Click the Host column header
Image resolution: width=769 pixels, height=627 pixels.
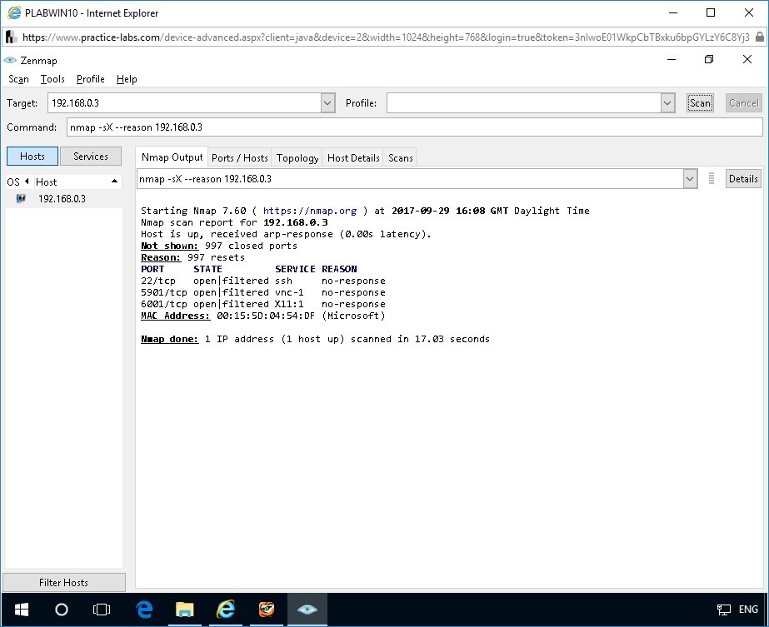click(x=77, y=182)
